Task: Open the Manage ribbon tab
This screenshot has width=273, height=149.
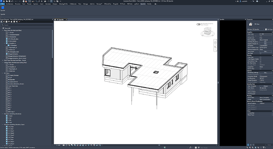Action: pyautogui.click(x=85, y=4)
